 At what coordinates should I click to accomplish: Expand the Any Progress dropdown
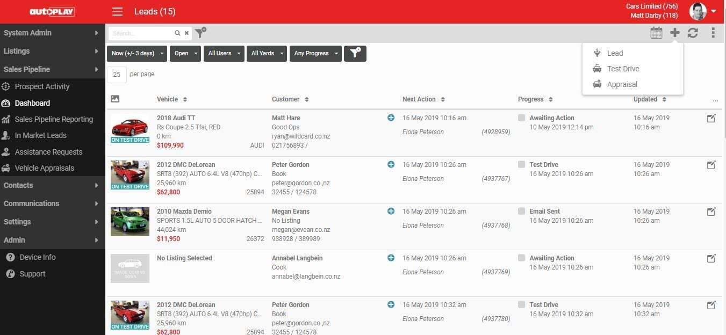[315, 53]
